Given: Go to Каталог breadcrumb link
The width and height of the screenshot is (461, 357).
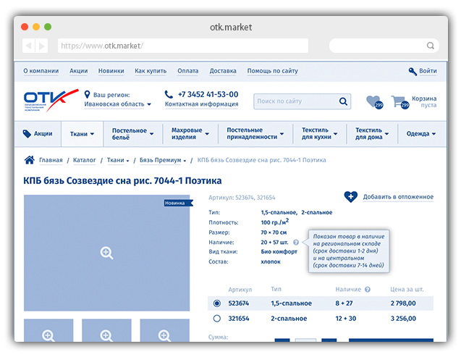Looking at the screenshot, I should (x=85, y=160).
